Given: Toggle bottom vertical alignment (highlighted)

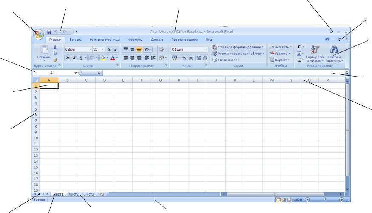Looking at the screenshot, I should point(139,49).
